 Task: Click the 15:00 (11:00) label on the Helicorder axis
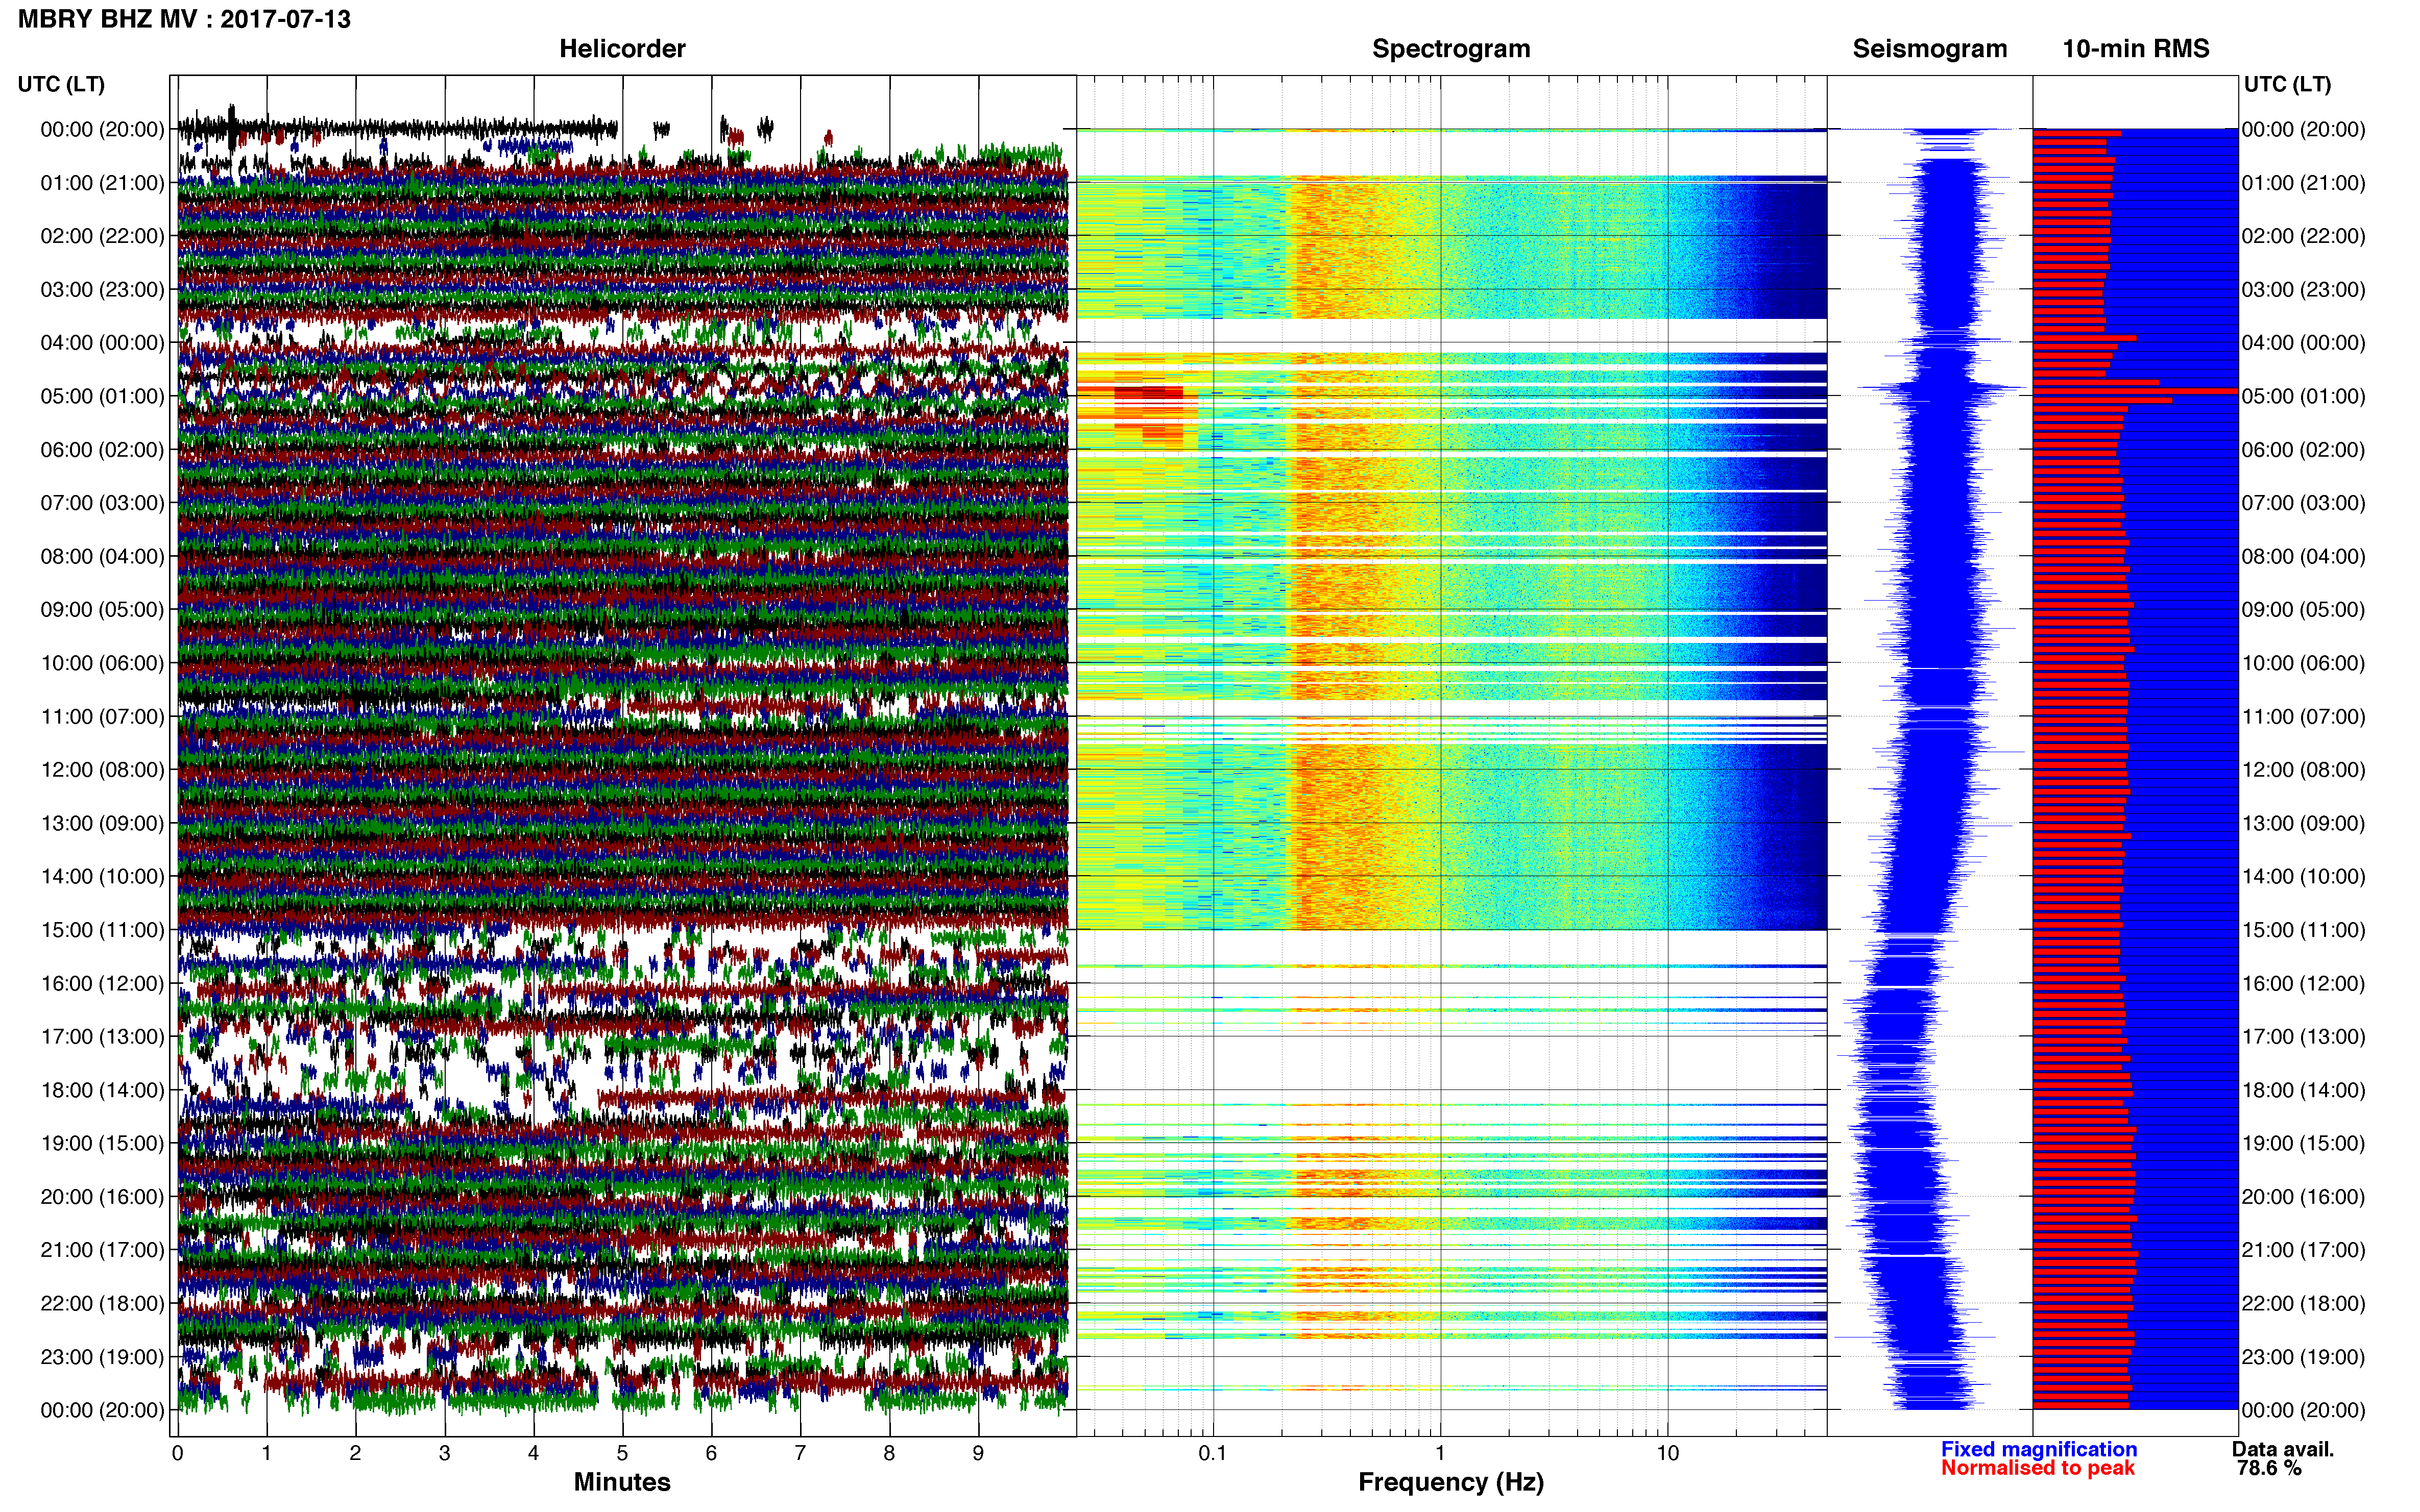[102, 930]
